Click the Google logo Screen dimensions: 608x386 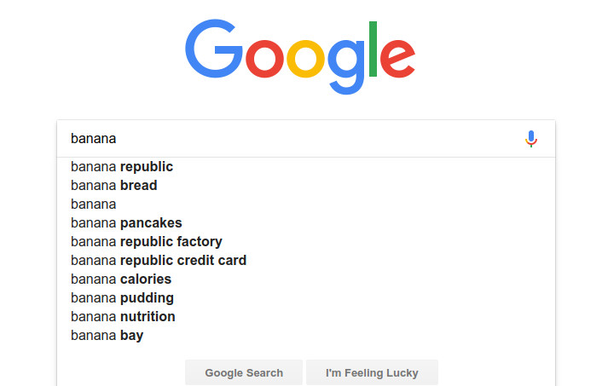click(x=300, y=56)
